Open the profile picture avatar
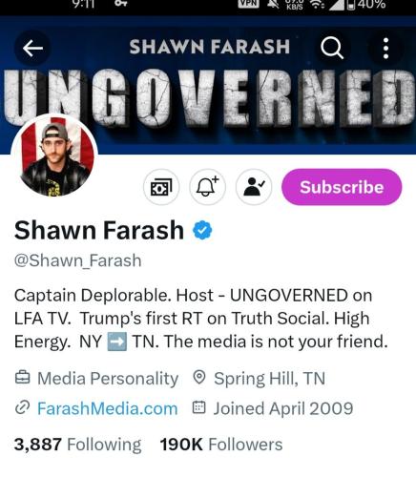 pyautogui.click(x=54, y=156)
